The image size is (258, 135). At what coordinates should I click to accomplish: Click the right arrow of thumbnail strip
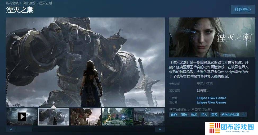click(160, 129)
